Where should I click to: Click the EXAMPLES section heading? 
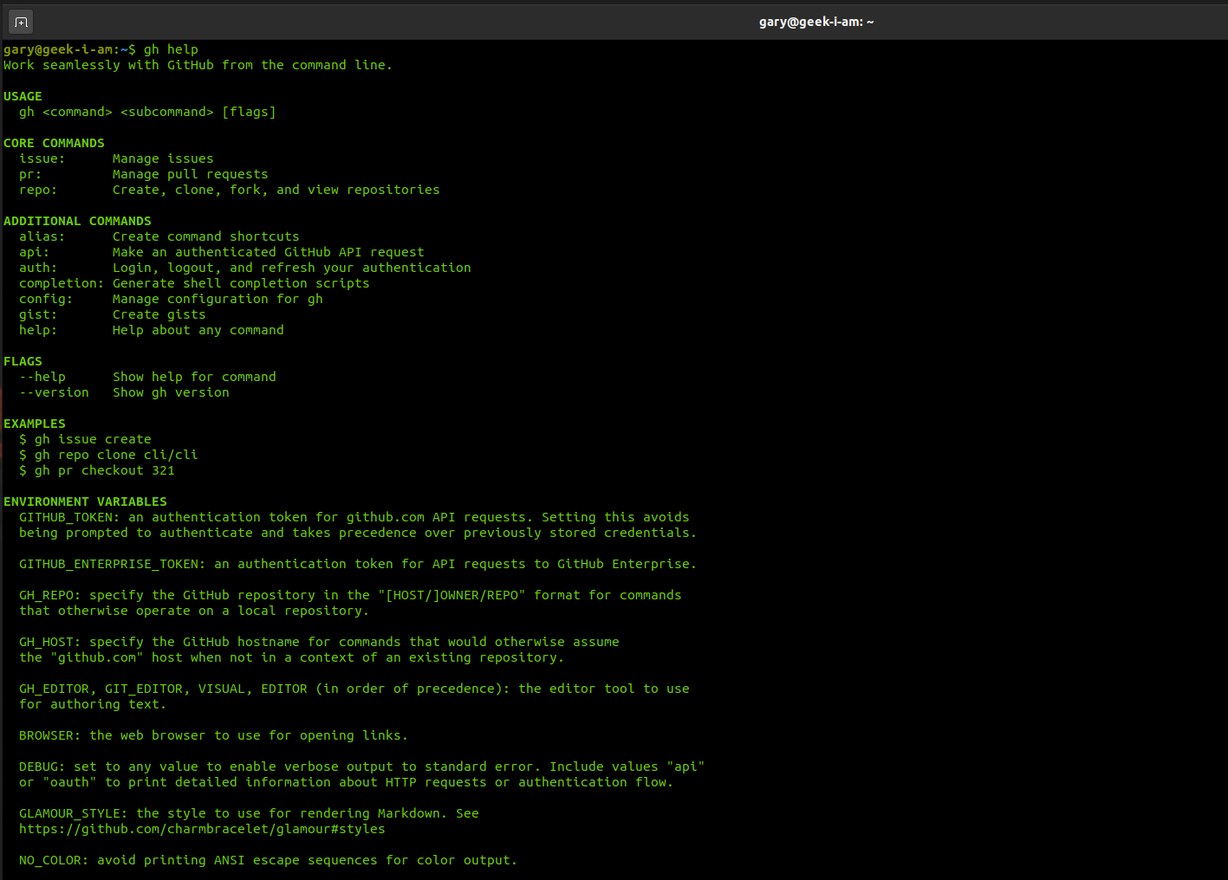pos(35,424)
